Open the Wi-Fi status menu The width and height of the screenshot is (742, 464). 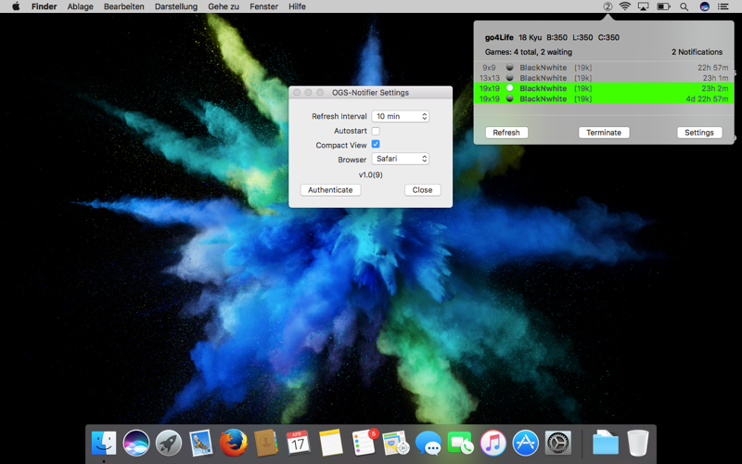coord(625,6)
